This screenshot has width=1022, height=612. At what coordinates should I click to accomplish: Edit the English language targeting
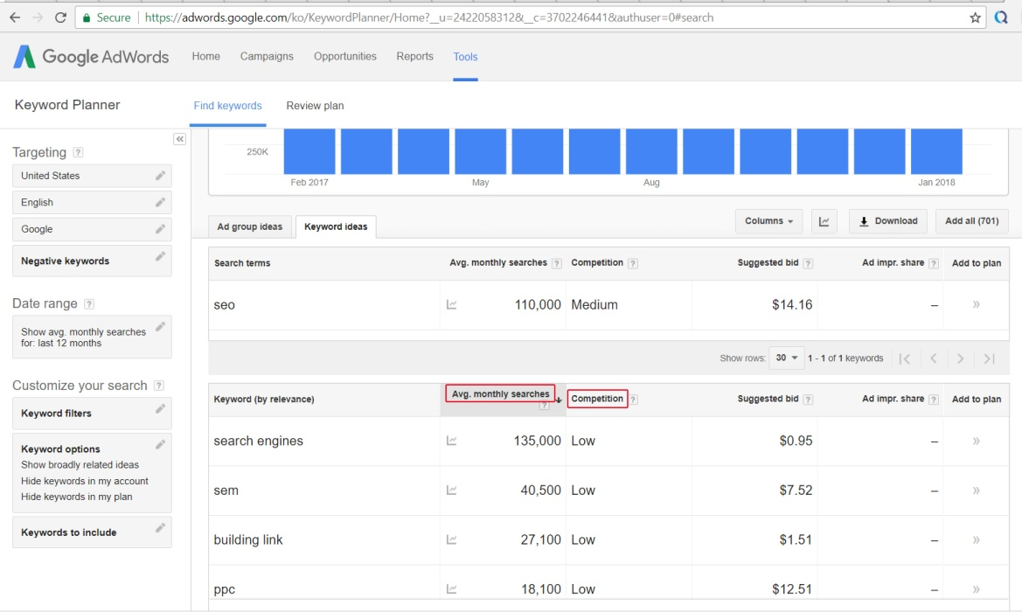click(x=160, y=203)
